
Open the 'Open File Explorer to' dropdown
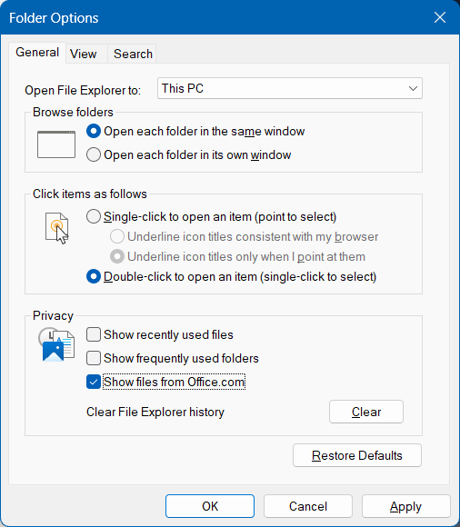(x=290, y=88)
